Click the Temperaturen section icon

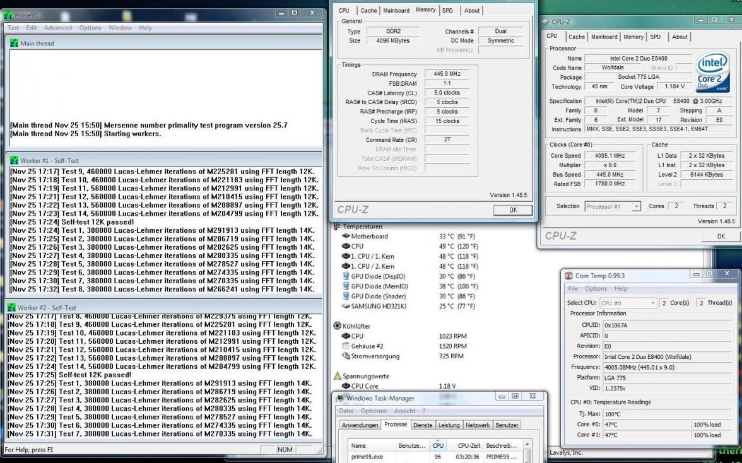click(337, 226)
